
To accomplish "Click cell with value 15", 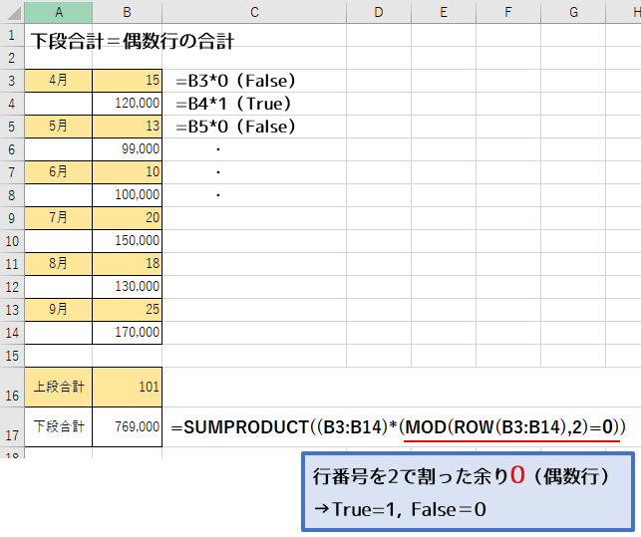I will click(128, 81).
